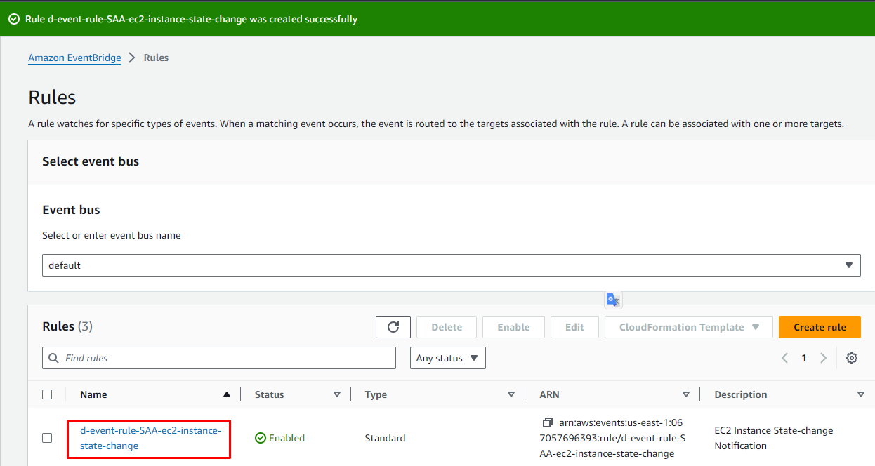Click the Delete button
This screenshot has width=875, height=466.
pyautogui.click(x=446, y=327)
